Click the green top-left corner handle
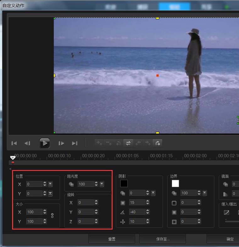Screen dimensions: 239x247 pos(54,18)
